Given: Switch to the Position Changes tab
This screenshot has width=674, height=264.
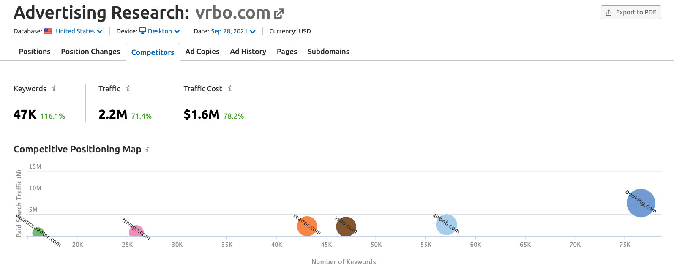Looking at the screenshot, I should coord(90,52).
